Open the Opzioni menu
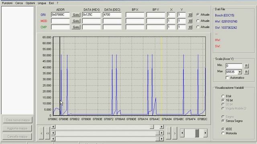The image size is (257, 144). 30,3
